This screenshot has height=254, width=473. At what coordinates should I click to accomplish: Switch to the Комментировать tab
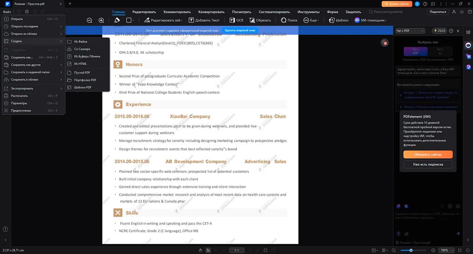(177, 12)
